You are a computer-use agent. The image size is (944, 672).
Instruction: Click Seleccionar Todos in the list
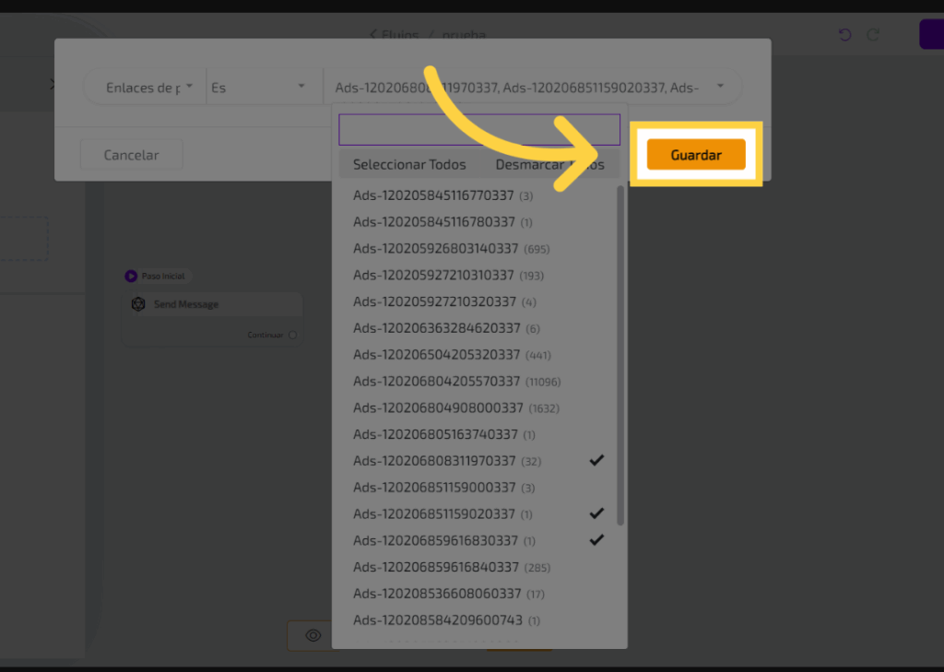click(x=409, y=165)
